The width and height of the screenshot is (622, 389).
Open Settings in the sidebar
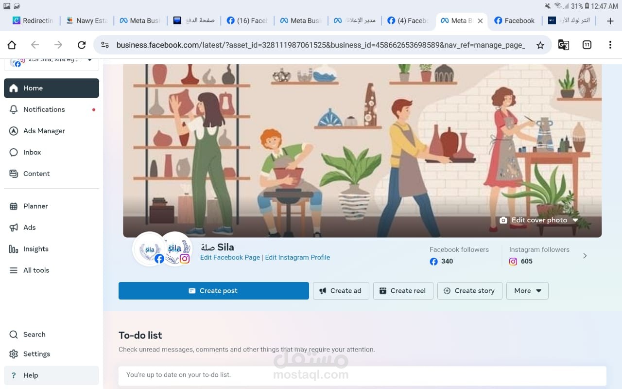pyautogui.click(x=52, y=354)
